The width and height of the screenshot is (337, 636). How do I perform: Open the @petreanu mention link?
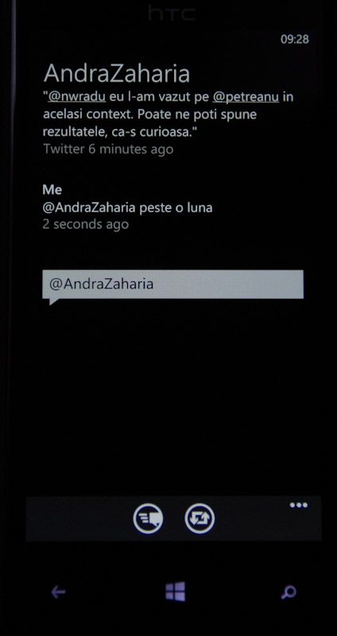click(x=246, y=97)
